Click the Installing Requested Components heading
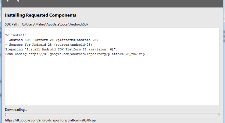The image size is (225, 123). point(40,15)
